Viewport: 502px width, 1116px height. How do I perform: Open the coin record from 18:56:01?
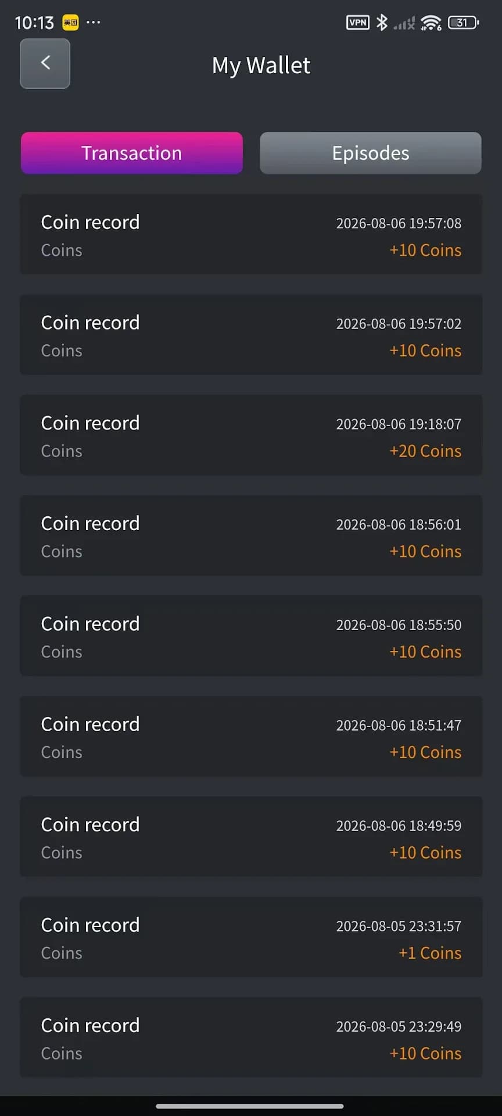pos(251,536)
